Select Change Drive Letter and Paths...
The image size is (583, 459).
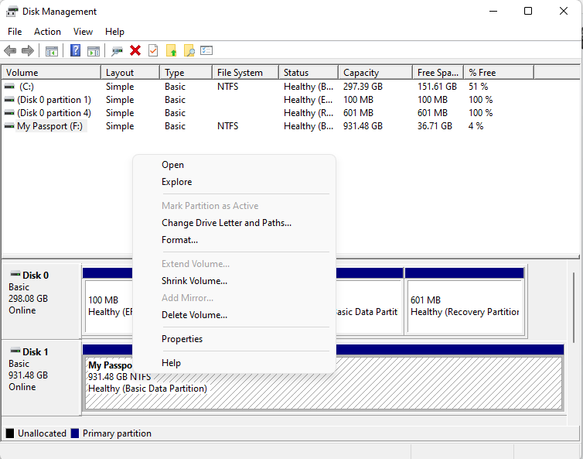234,223
